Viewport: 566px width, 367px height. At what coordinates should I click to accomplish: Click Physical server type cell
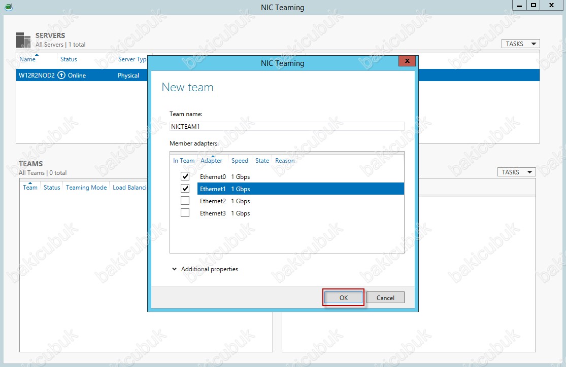pos(128,76)
